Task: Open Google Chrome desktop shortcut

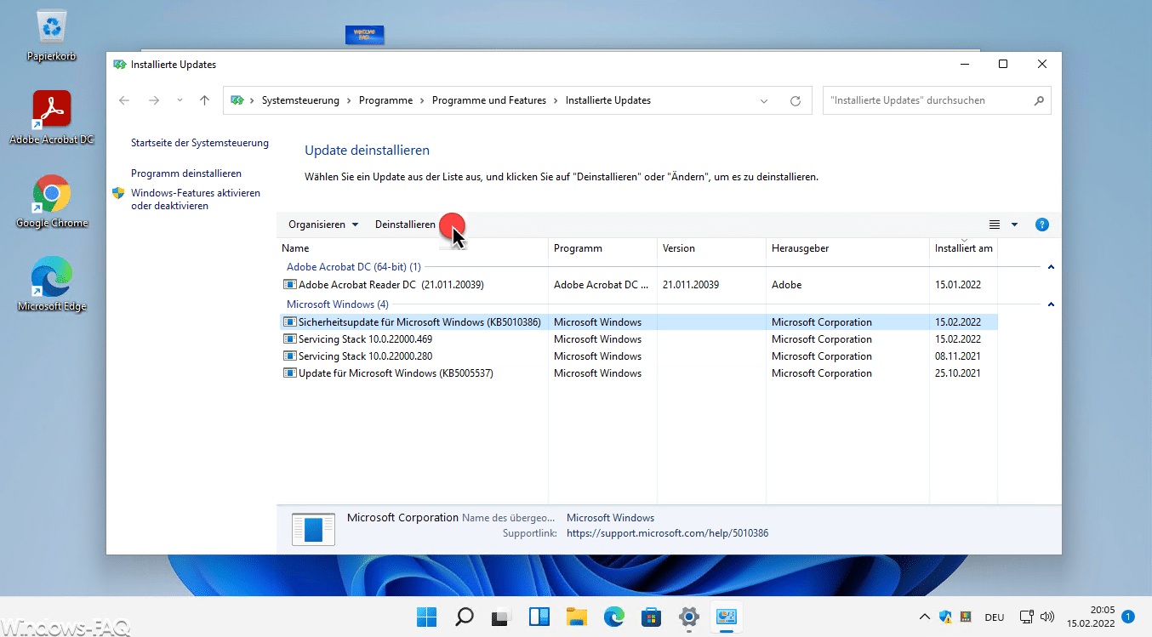Action: (52, 202)
